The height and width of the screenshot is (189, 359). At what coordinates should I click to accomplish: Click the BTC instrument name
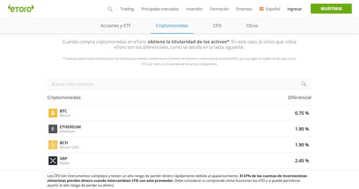point(64,111)
